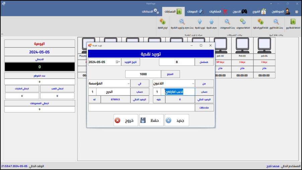Click the Ps5-04 station monitor thumbnail
The height and width of the screenshot is (170, 302).
(x=264, y=45)
